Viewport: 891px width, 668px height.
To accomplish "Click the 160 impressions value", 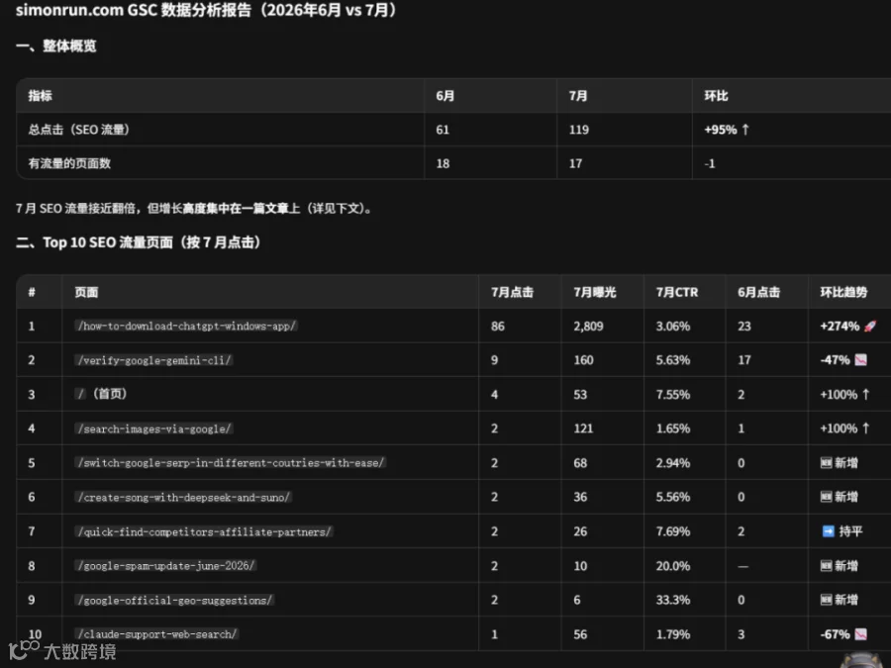I will (583, 360).
